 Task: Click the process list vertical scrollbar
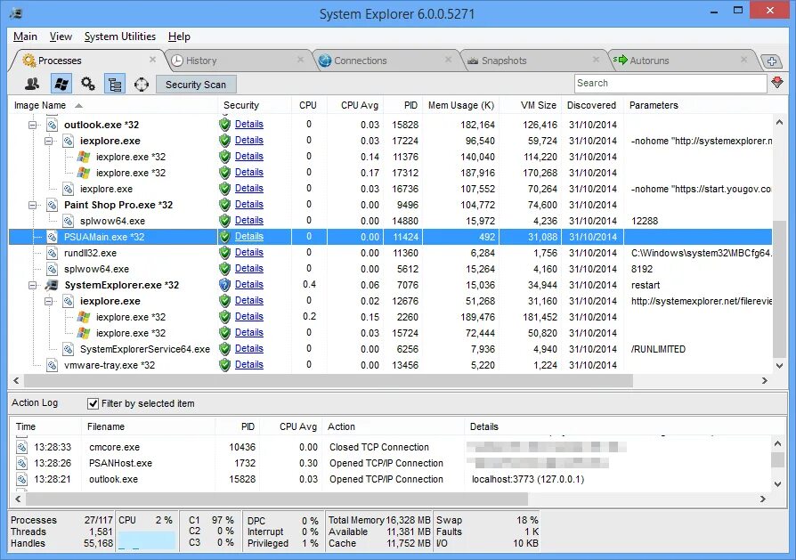point(779,289)
